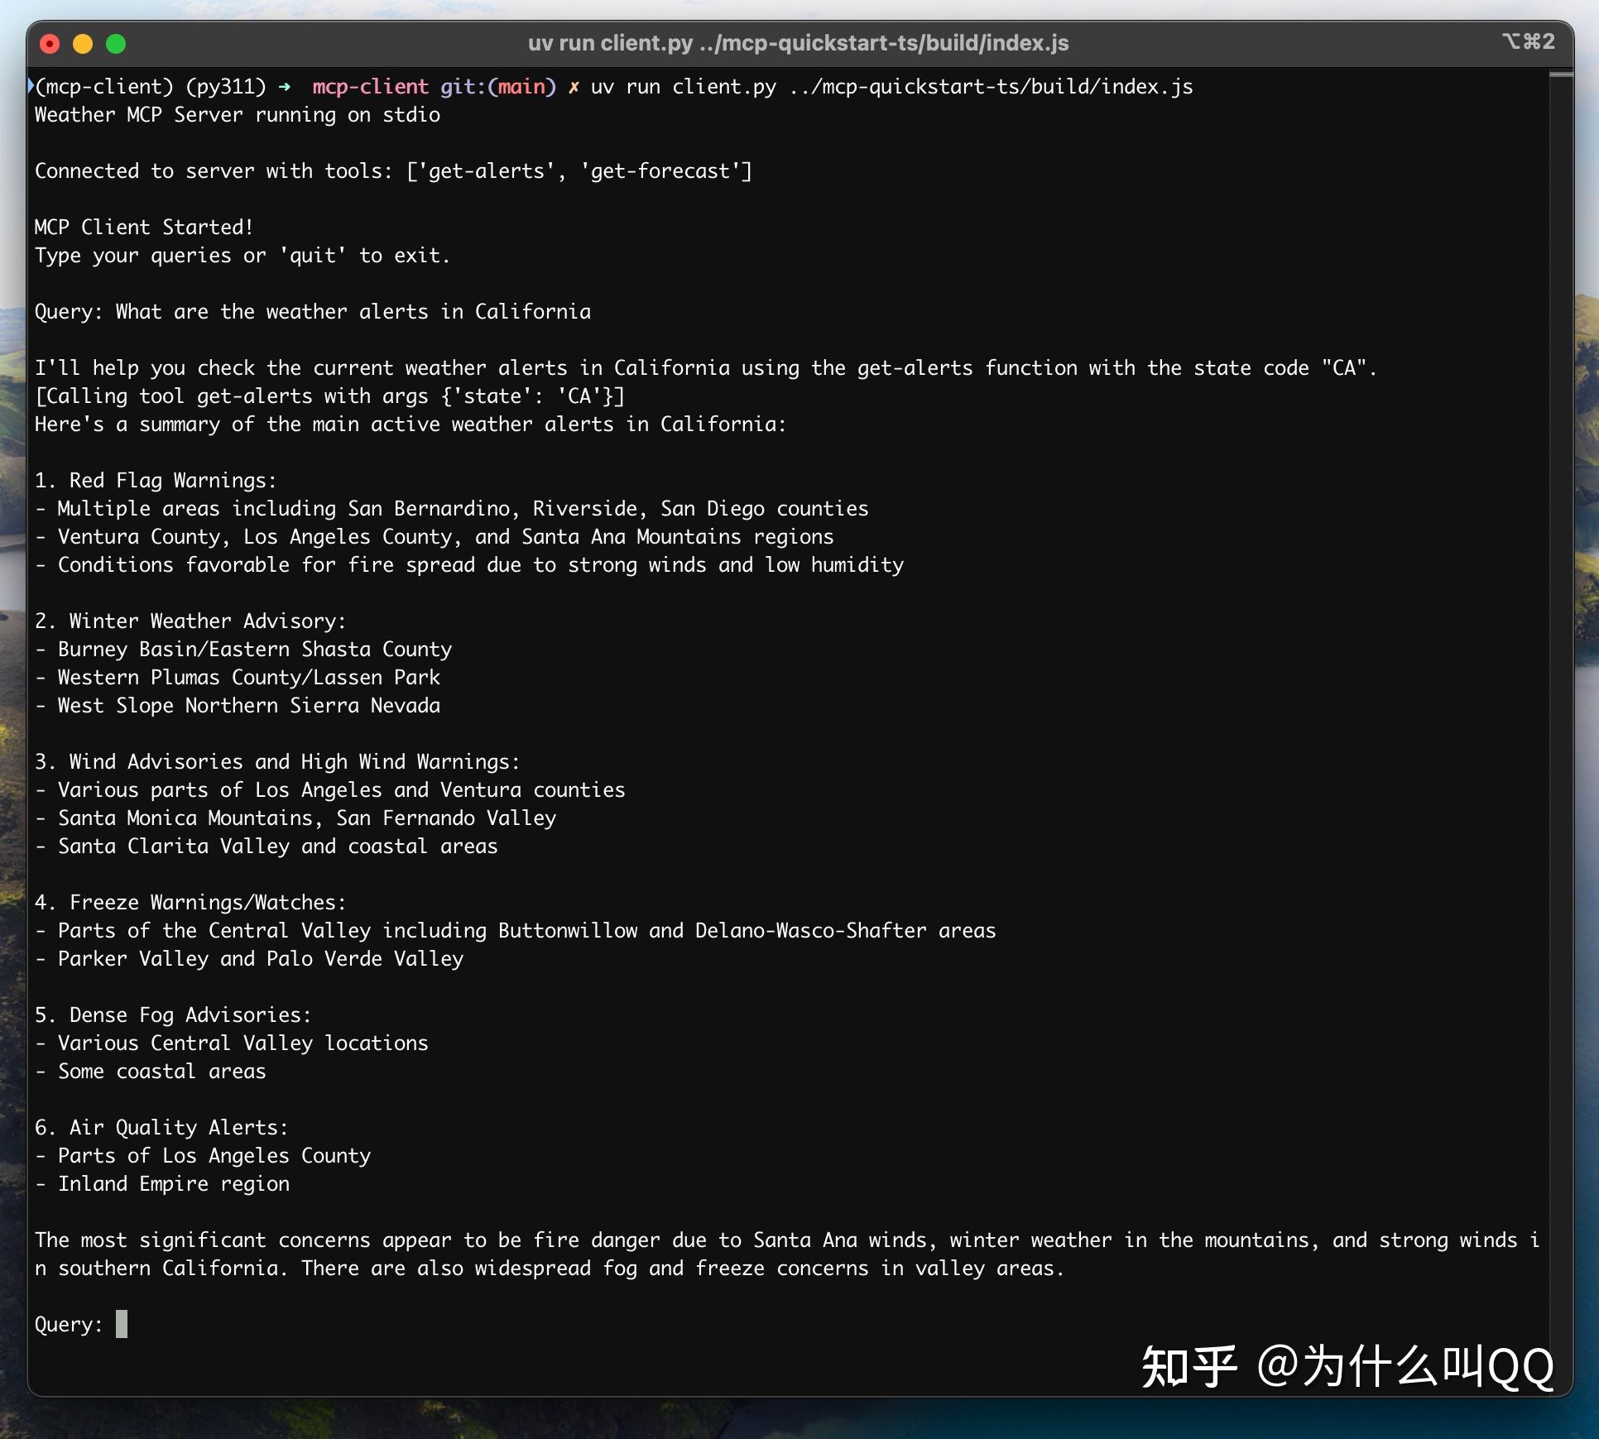Screen dimensions: 1599x1439
Task: Click the green fullscreen button
Action: click(116, 43)
